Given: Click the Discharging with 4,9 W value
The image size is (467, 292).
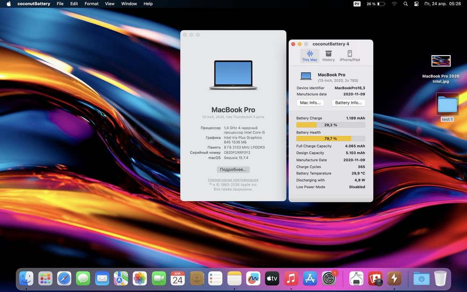Looking at the screenshot, I should click(360, 180).
